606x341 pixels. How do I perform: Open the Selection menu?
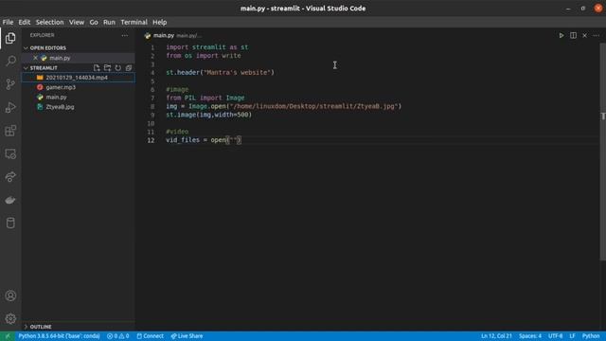tap(49, 22)
